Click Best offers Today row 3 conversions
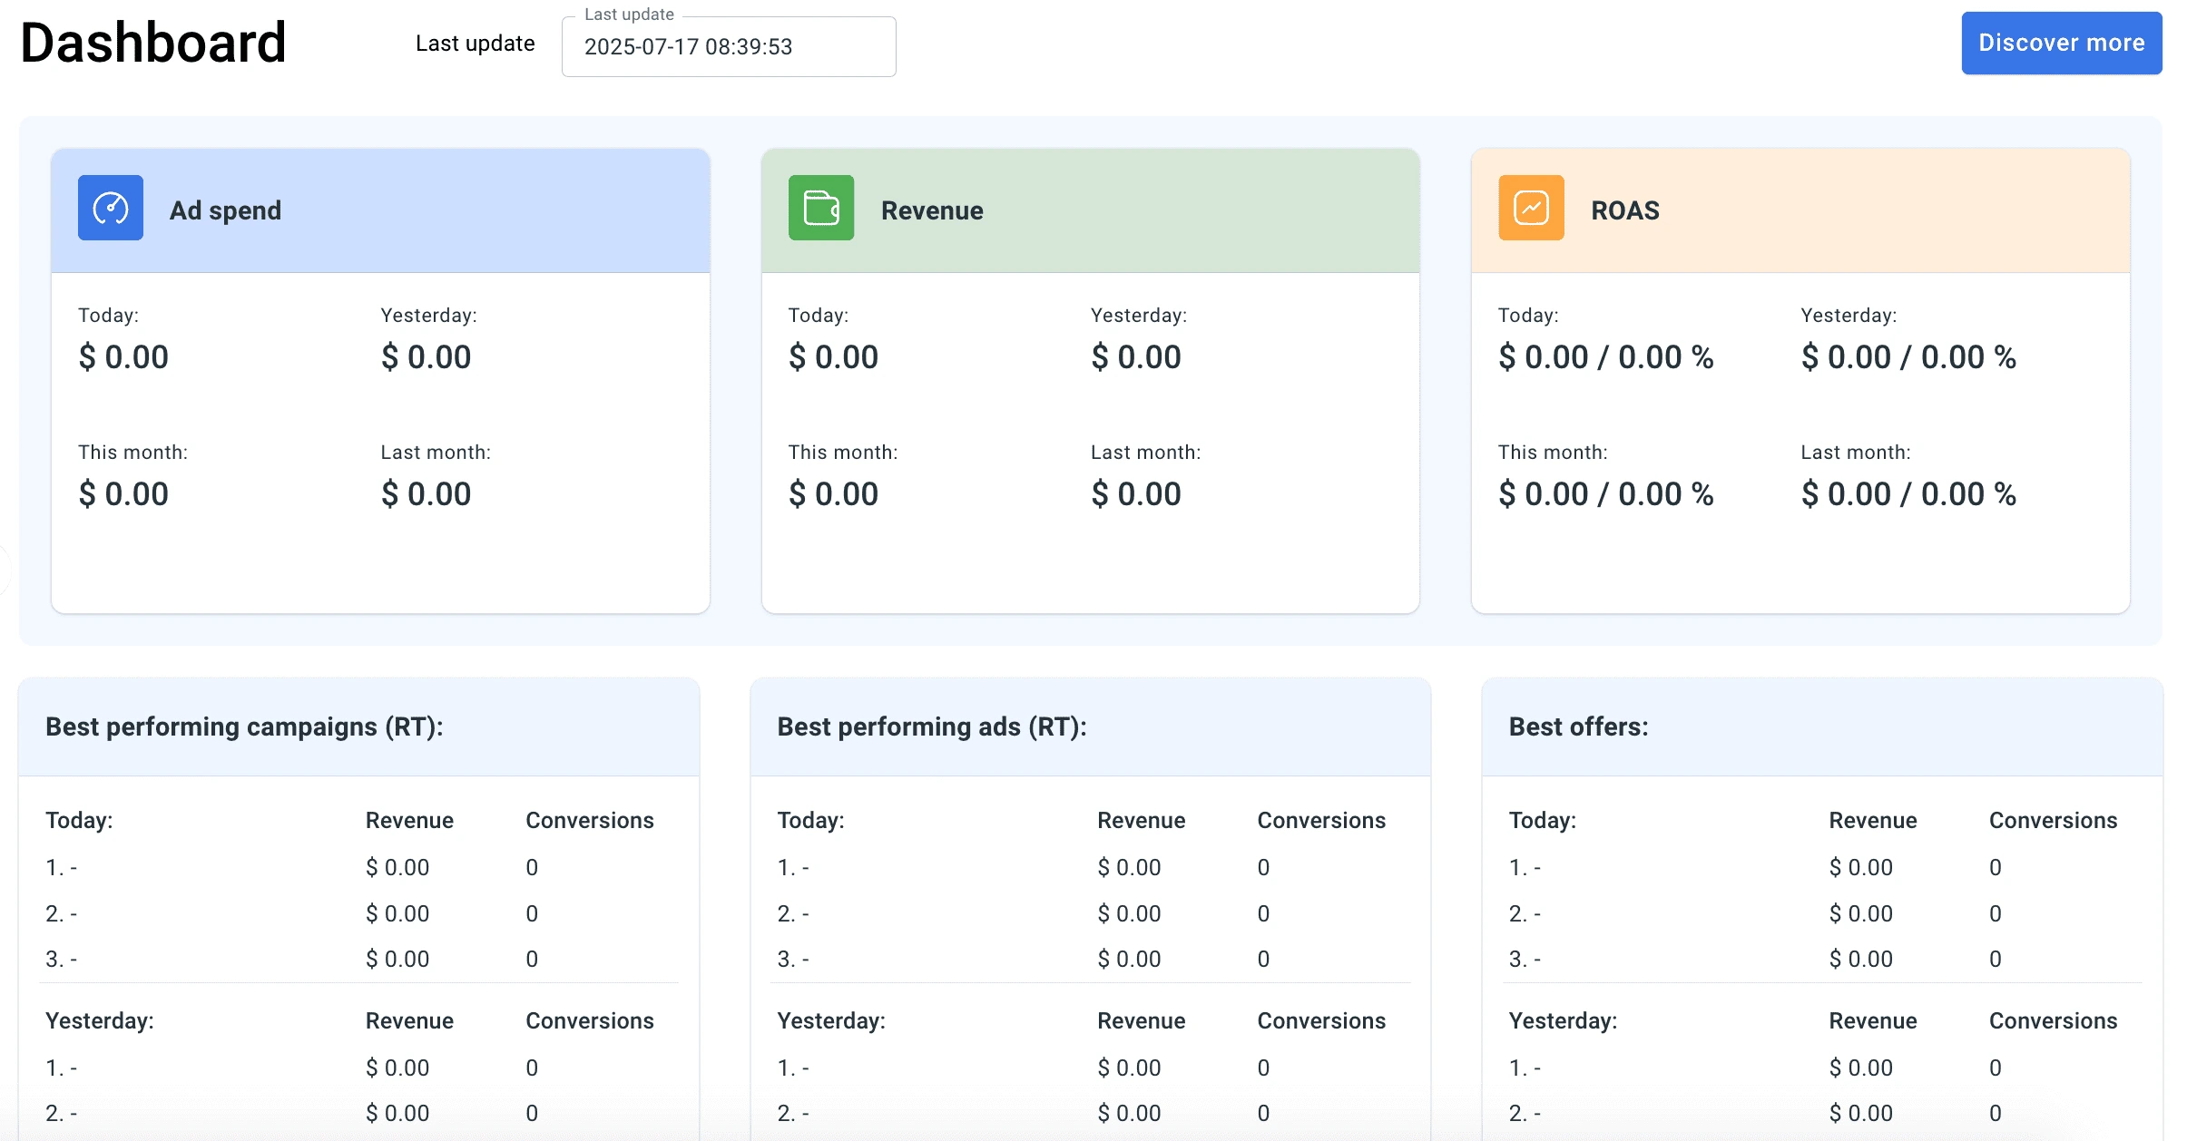This screenshot has width=2187, height=1141. pos(1995,959)
